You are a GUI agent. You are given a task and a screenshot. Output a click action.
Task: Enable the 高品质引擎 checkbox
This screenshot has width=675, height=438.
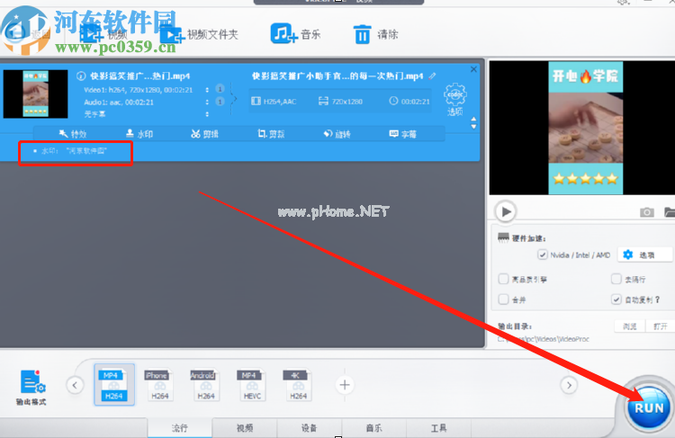[503, 279]
